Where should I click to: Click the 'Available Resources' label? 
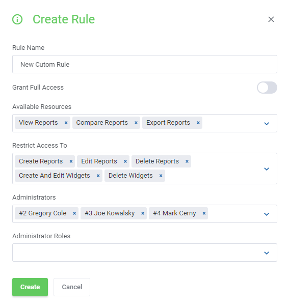point(42,107)
